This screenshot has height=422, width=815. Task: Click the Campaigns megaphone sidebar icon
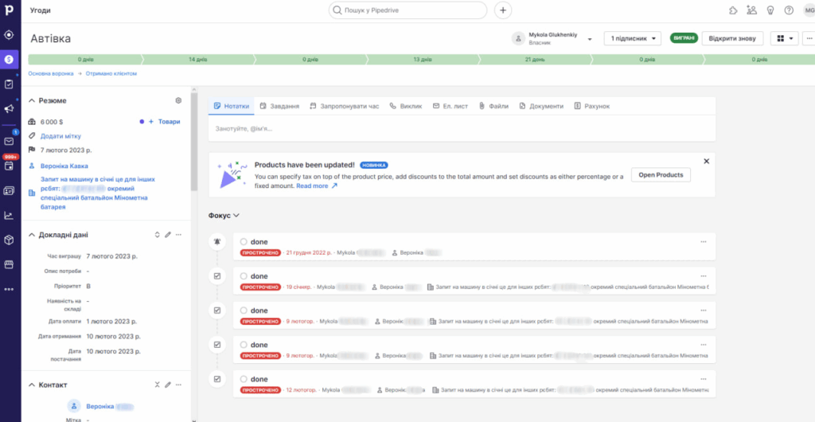[x=10, y=109]
